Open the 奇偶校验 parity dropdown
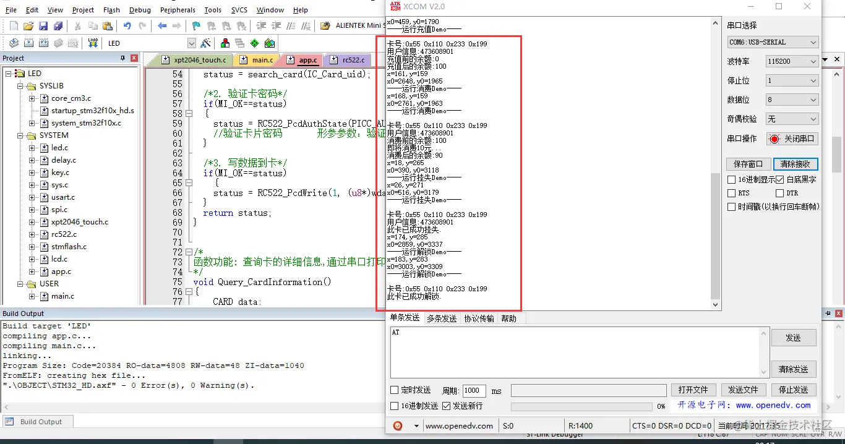Viewport: 845px width, 444px height. click(792, 119)
